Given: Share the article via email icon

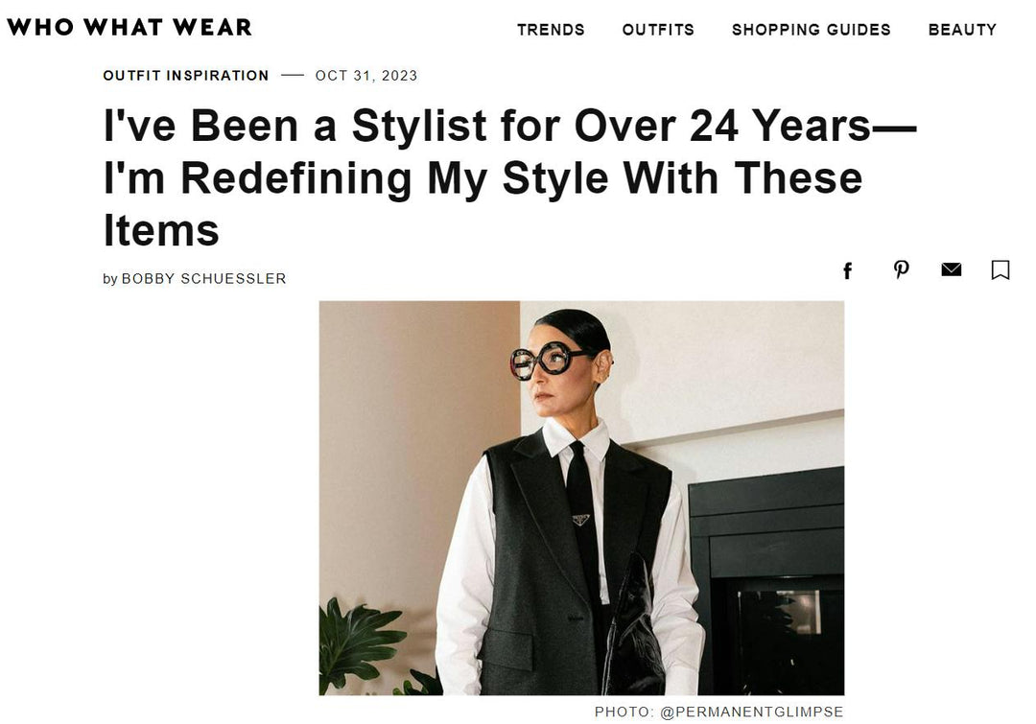Looking at the screenshot, I should pyautogui.click(x=952, y=269).
